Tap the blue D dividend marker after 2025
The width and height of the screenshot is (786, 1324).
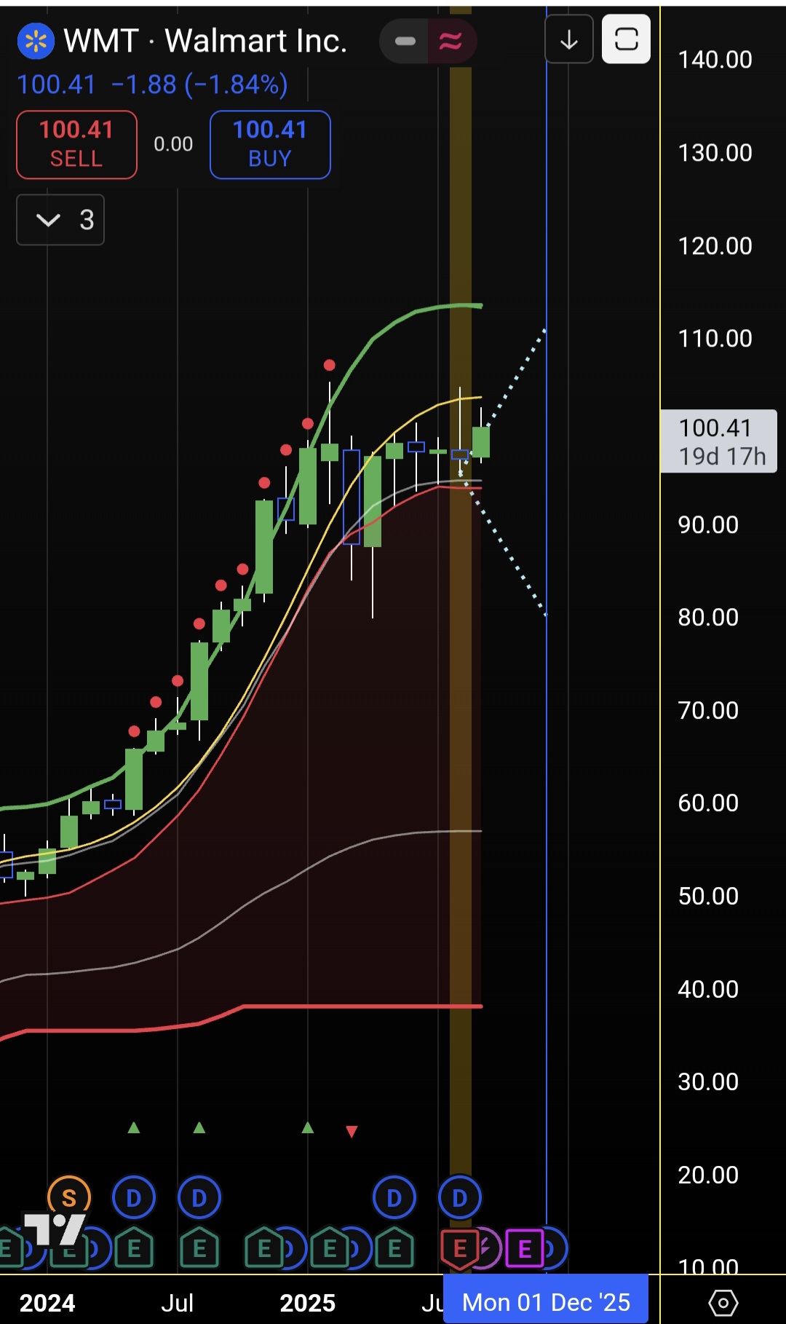(394, 1197)
